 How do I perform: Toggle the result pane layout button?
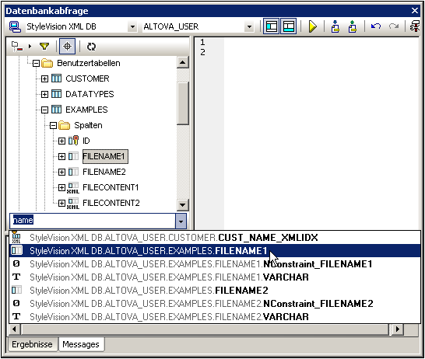[x=288, y=26]
